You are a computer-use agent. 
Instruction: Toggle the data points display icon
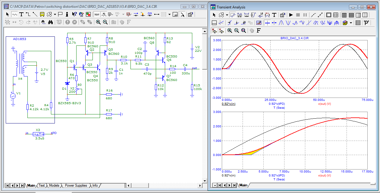coord(320,15)
